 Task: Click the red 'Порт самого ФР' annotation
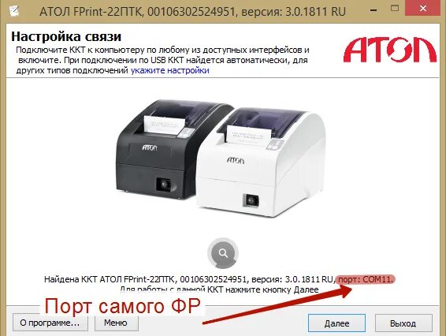point(123,306)
